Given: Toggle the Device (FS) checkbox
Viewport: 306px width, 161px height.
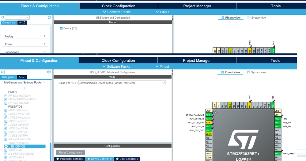Looking at the screenshot, I should pos(61,28).
